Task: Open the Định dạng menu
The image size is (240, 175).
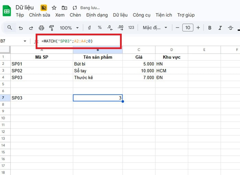Action: (97, 15)
